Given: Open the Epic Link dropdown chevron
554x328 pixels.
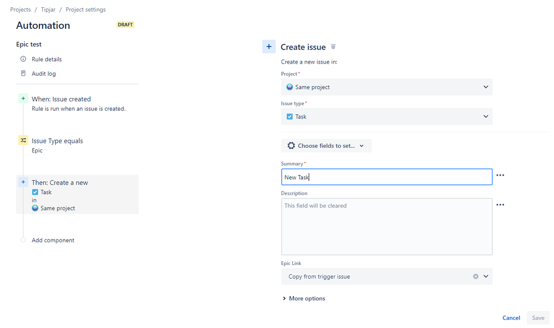Looking at the screenshot, I should coord(486,277).
